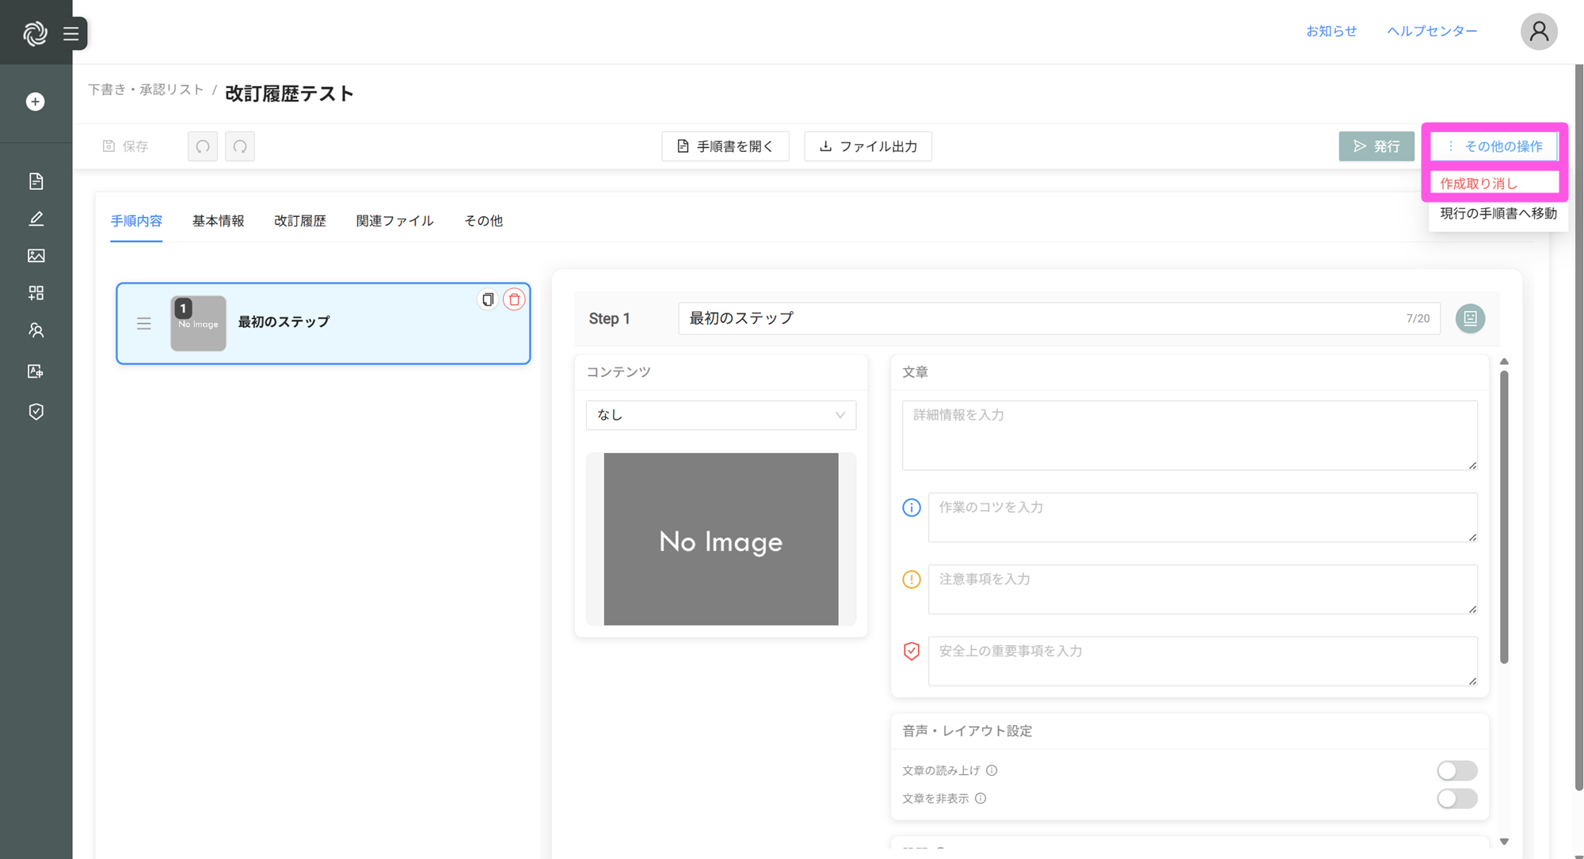Expand the コンテンツ なし dropdown
This screenshot has height=859, width=1584.
pos(721,415)
